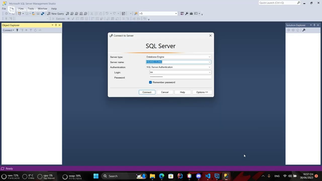
Task: Open the Connect dropdown in Object Explorer
Action: (x=9, y=30)
